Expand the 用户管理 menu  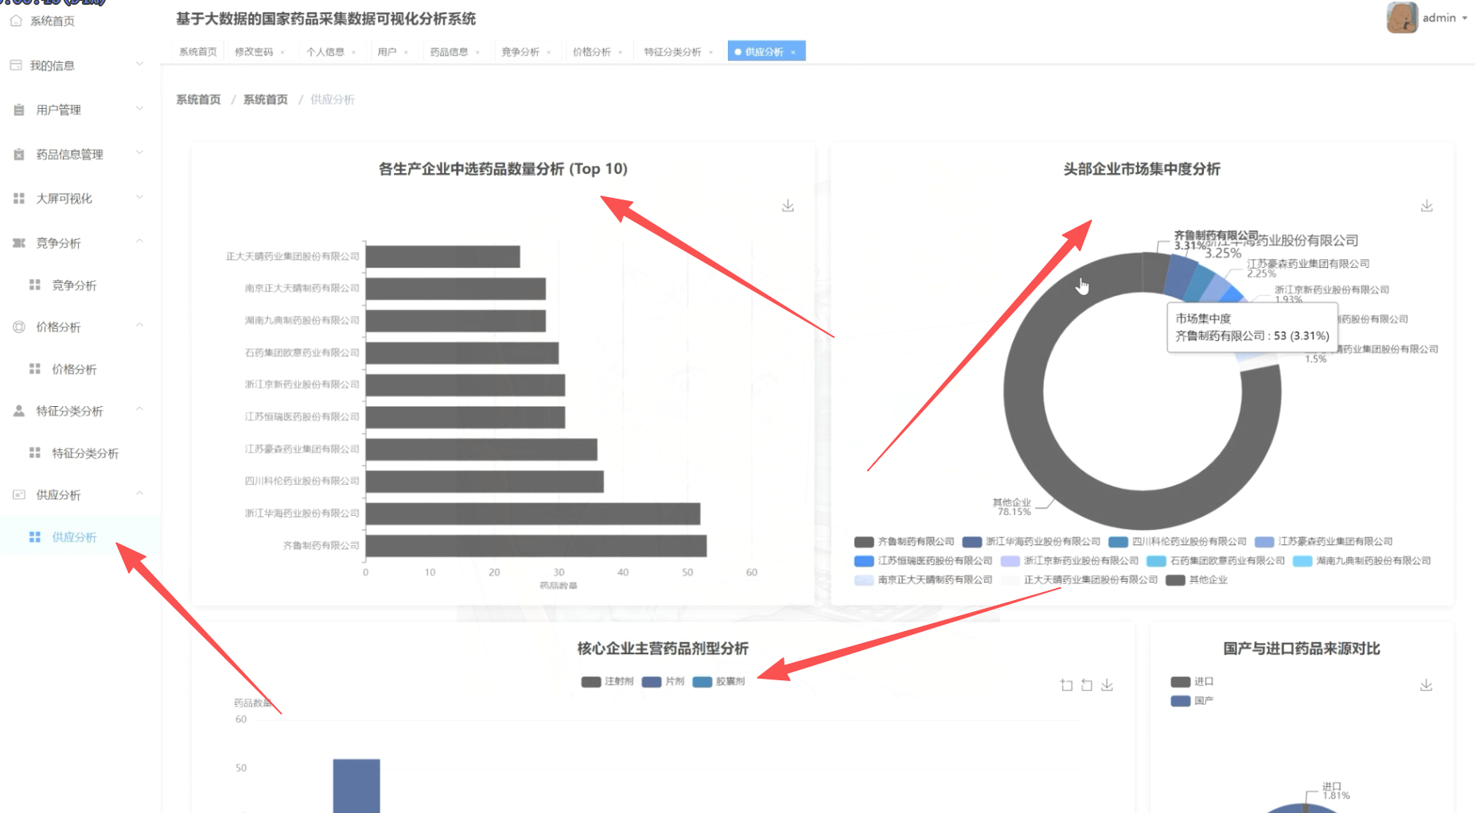point(139,108)
